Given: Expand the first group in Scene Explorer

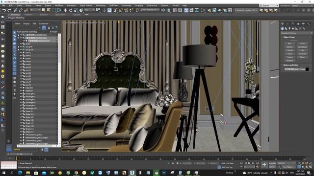Looking at the screenshot, I should (x=19, y=35).
